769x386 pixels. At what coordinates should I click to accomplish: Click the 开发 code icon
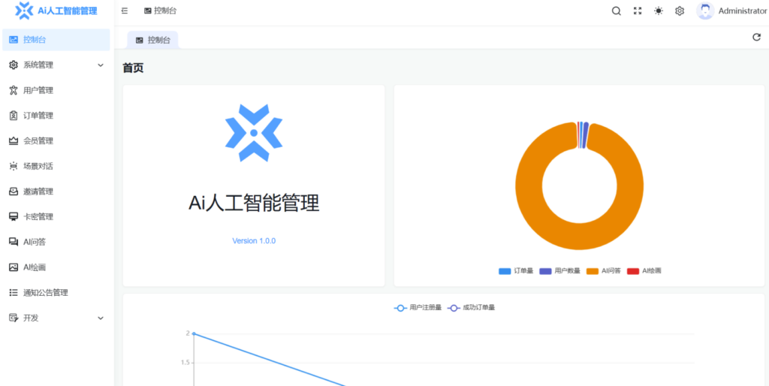coord(14,318)
